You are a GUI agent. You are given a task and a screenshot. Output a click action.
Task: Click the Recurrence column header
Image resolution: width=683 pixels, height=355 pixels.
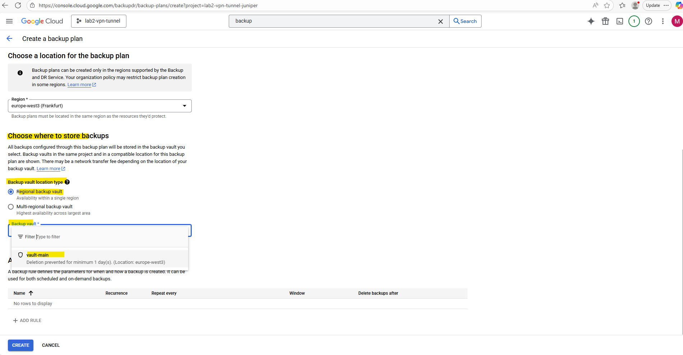[116, 293]
